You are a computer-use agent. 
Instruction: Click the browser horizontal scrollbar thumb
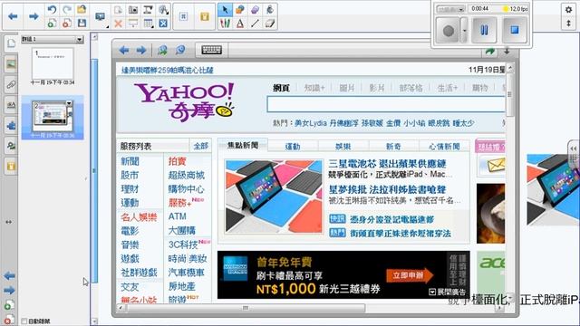246,308
